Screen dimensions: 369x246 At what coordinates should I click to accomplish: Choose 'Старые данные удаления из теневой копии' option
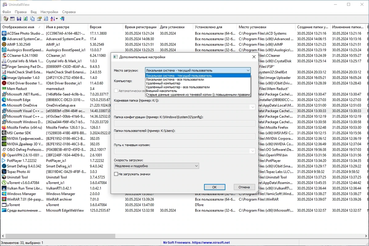pyautogui.click(x=198, y=95)
